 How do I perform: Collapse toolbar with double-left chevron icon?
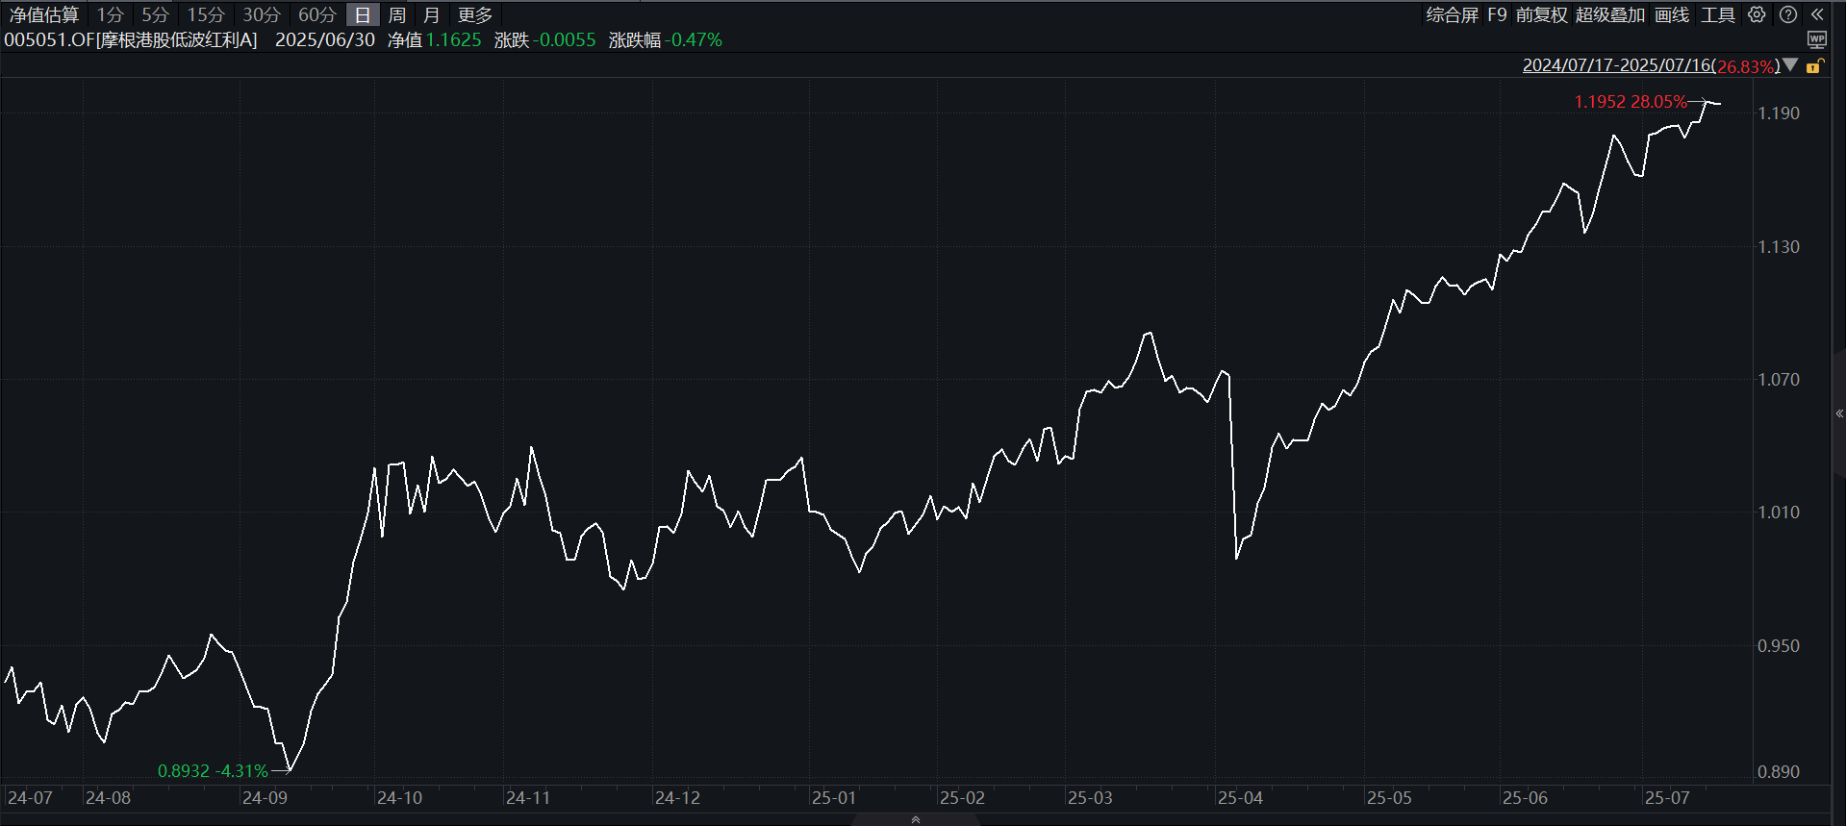click(1817, 14)
